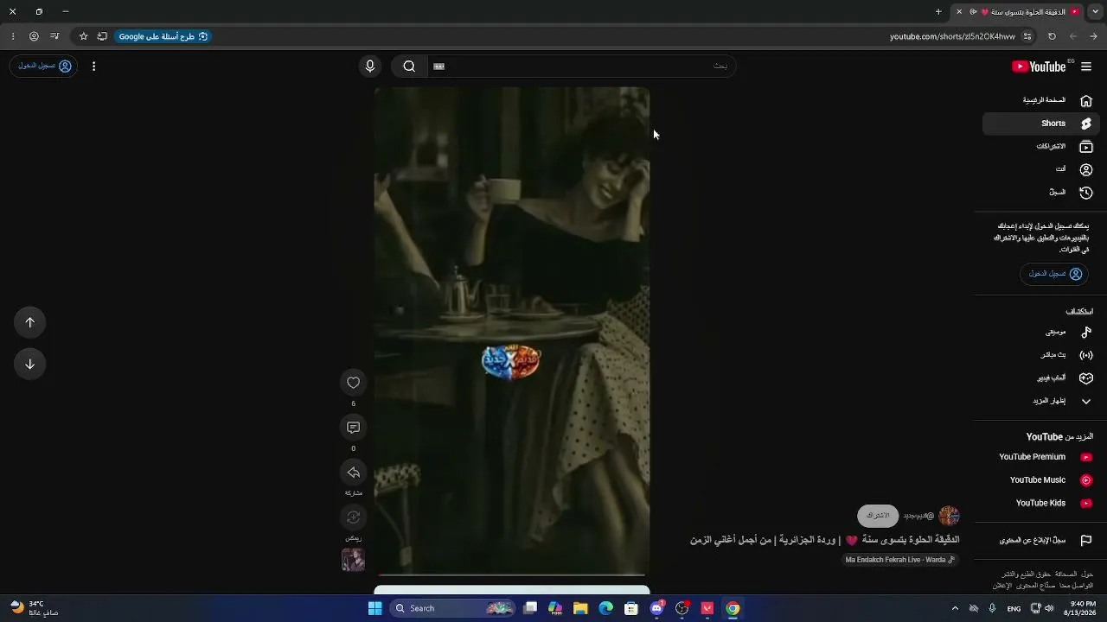Subscribe to the channel
Viewport: 1107px width, 622px height.
pyautogui.click(x=878, y=516)
